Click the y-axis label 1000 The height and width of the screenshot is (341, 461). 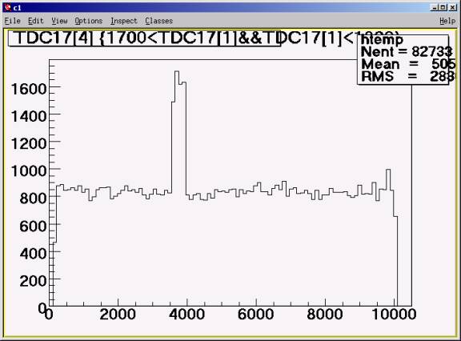pyautogui.click(x=29, y=170)
